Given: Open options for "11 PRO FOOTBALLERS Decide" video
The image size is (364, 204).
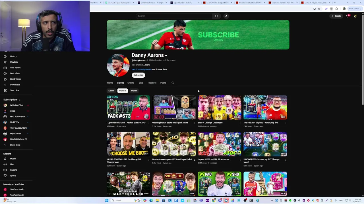Looking at the screenshot, I should [x=149, y=160].
